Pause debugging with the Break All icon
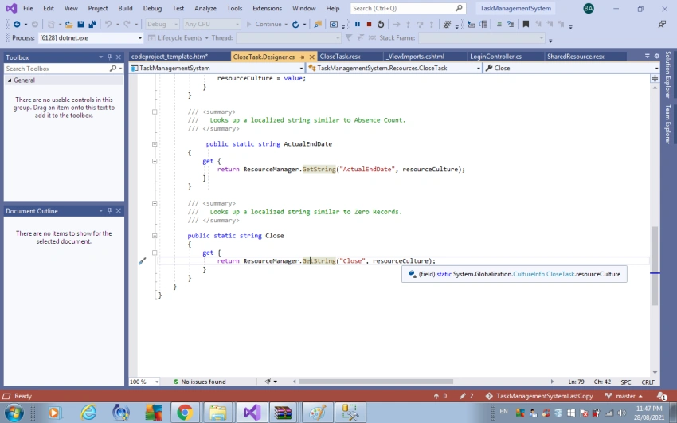Viewport: 677px width, 423px height. 358,24
